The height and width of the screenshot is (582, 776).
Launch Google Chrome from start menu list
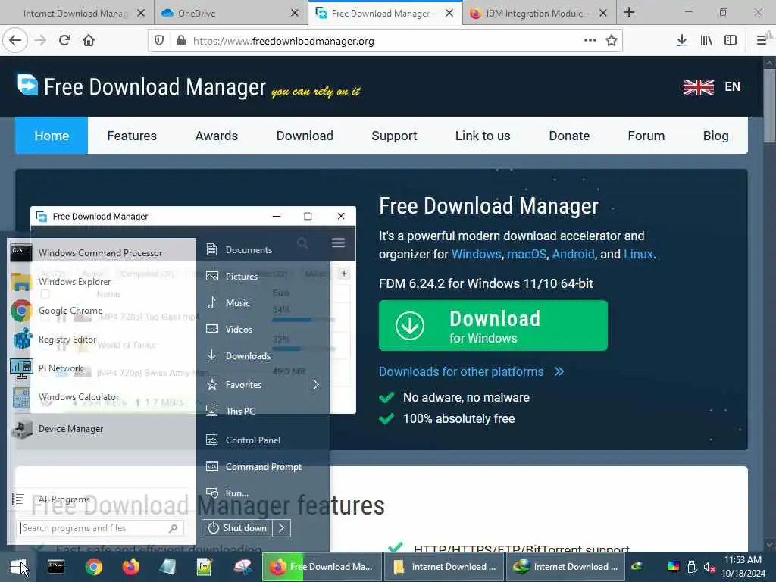102,311
